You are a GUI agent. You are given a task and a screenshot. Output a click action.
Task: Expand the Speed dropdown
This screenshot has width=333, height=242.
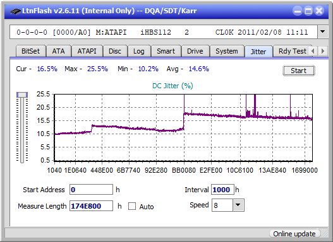(238, 205)
